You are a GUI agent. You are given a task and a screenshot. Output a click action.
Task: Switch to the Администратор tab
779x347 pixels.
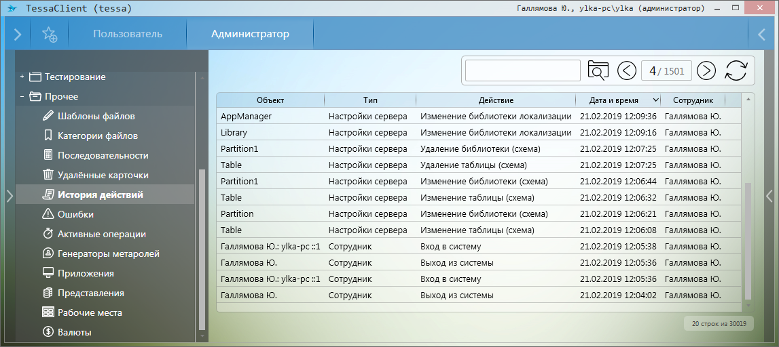(x=250, y=34)
